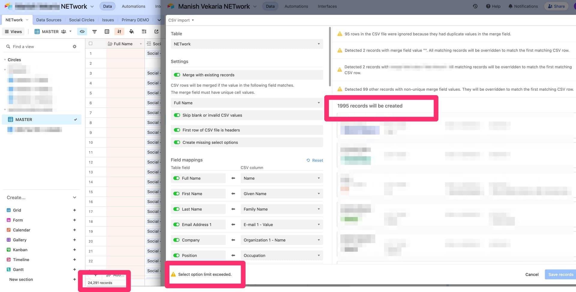Open the CSV column dropdown showing Given Name
Viewport: 576px width, 292px height.
pyautogui.click(x=282, y=194)
